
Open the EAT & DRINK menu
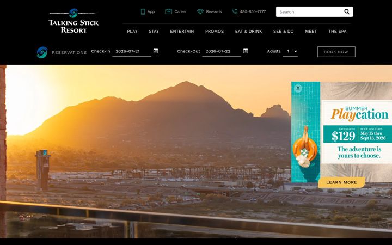point(248,31)
